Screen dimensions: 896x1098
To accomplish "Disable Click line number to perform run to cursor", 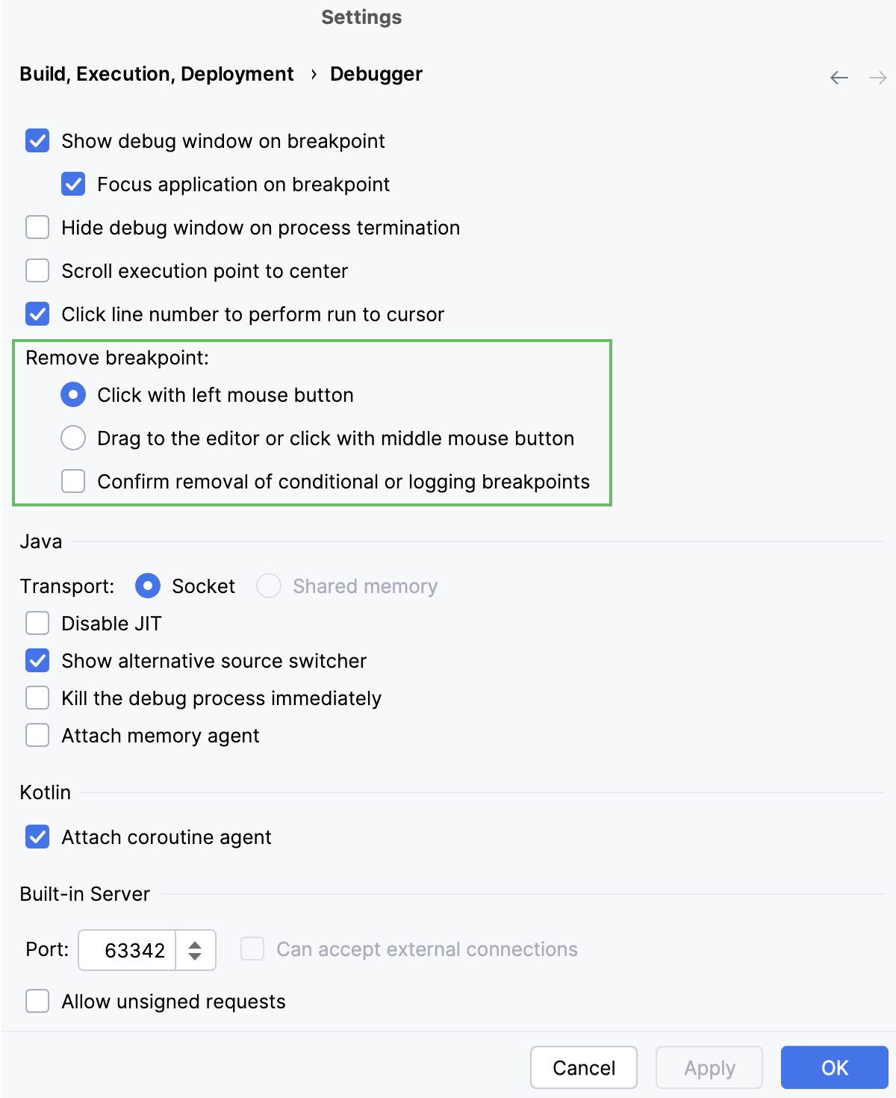I will (37, 314).
